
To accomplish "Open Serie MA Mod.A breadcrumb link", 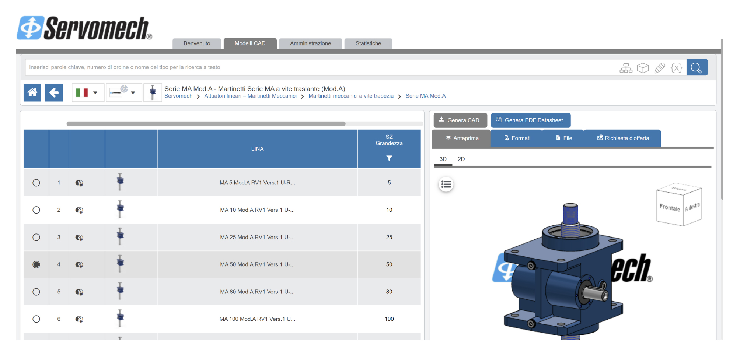I will point(426,96).
